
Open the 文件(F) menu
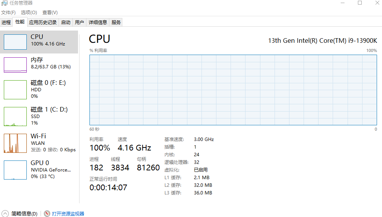tap(8, 12)
